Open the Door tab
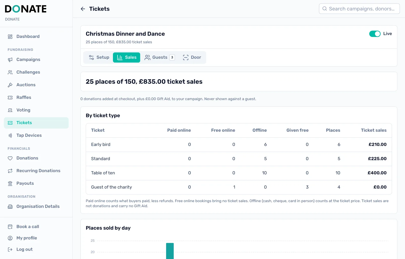This screenshot has width=405, height=259. [x=192, y=57]
